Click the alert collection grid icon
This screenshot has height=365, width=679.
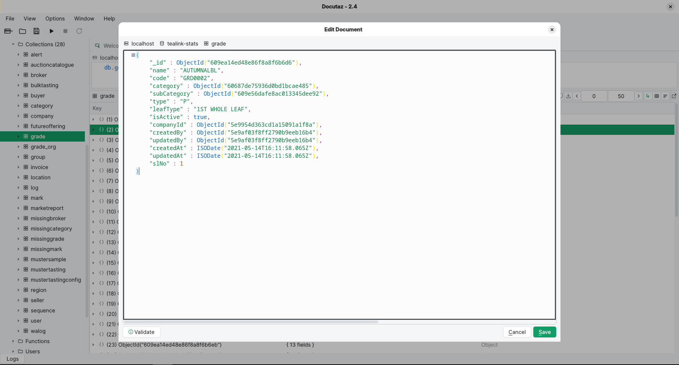pyautogui.click(x=26, y=54)
